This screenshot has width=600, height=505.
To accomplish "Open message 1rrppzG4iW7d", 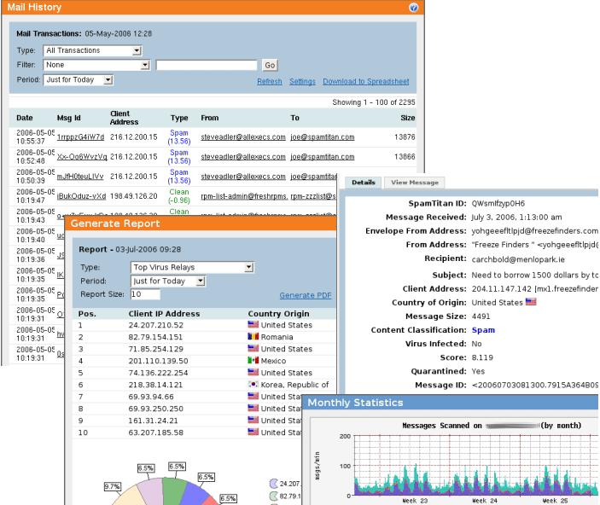I will click(80, 137).
